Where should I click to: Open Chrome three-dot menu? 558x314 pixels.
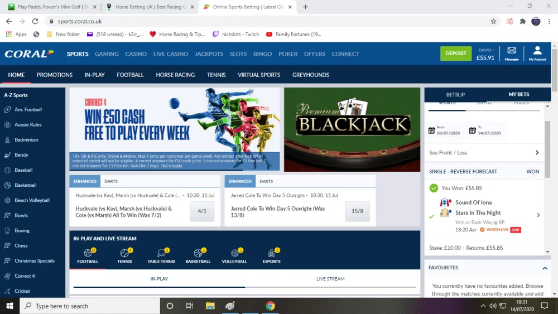click(549, 21)
